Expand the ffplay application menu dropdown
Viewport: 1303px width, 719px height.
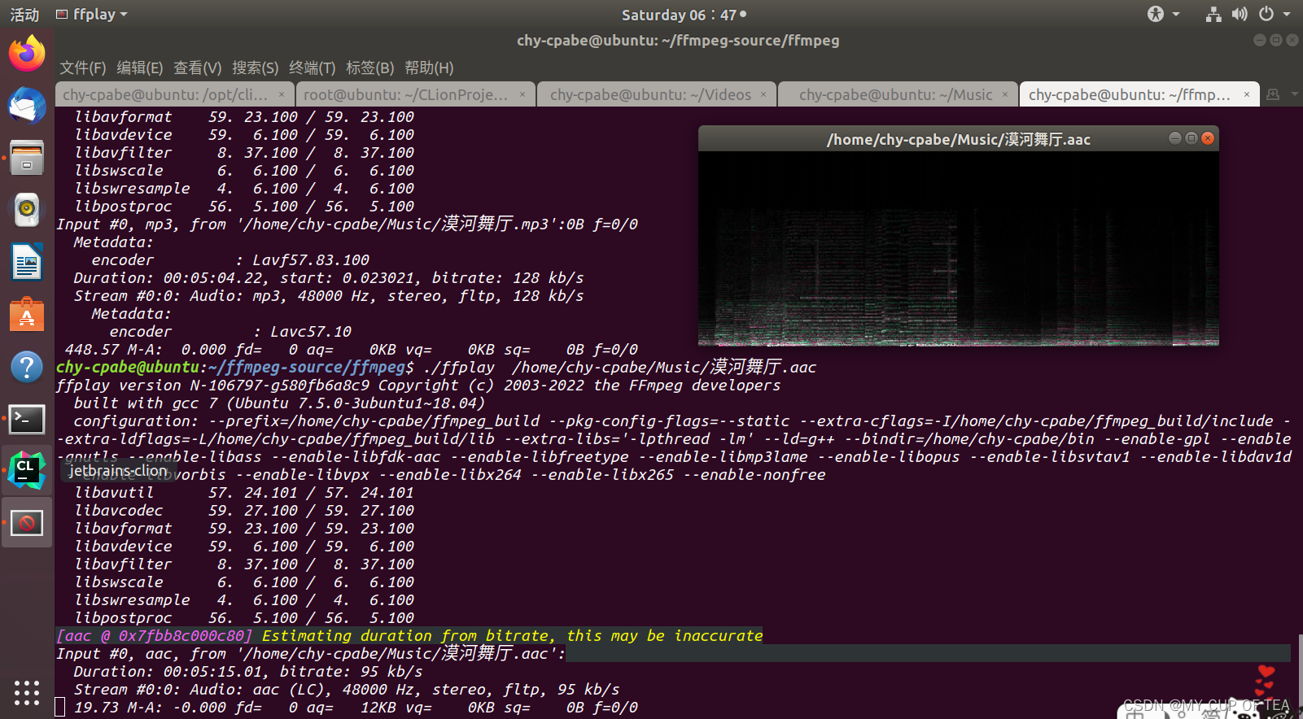[124, 15]
